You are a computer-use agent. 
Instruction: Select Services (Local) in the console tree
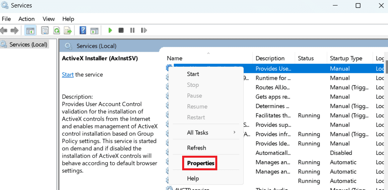coord(28,45)
